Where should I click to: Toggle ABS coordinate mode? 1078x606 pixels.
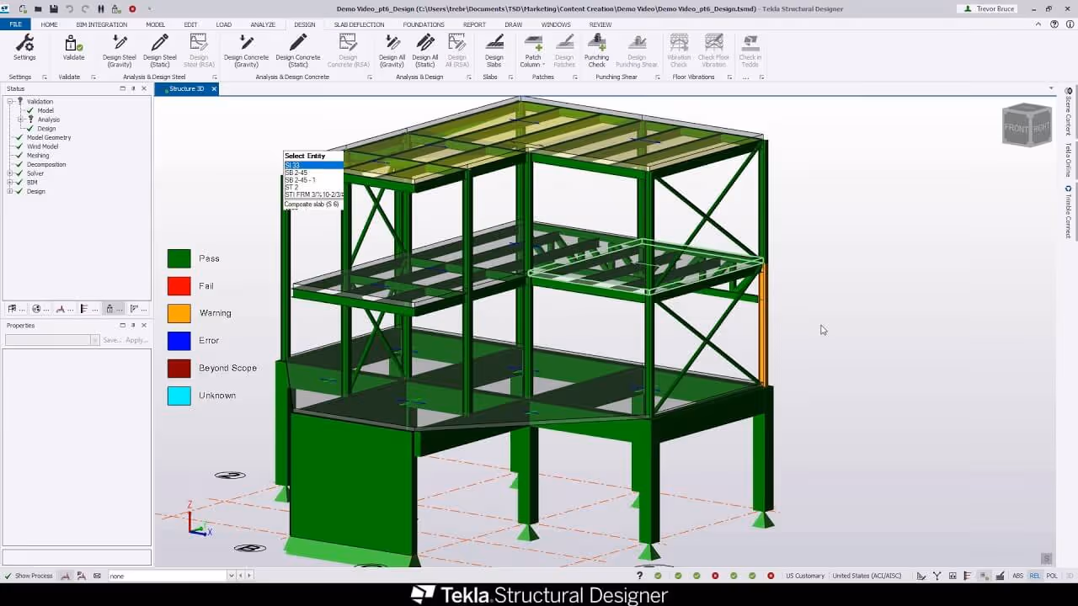pyautogui.click(x=1018, y=576)
